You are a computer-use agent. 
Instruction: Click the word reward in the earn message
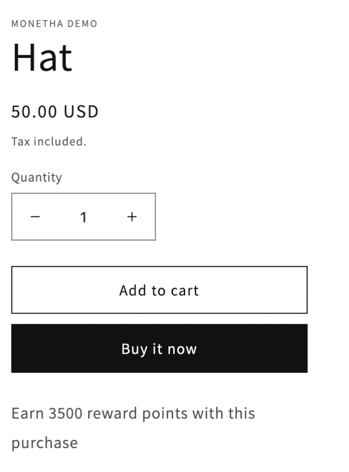pos(112,413)
